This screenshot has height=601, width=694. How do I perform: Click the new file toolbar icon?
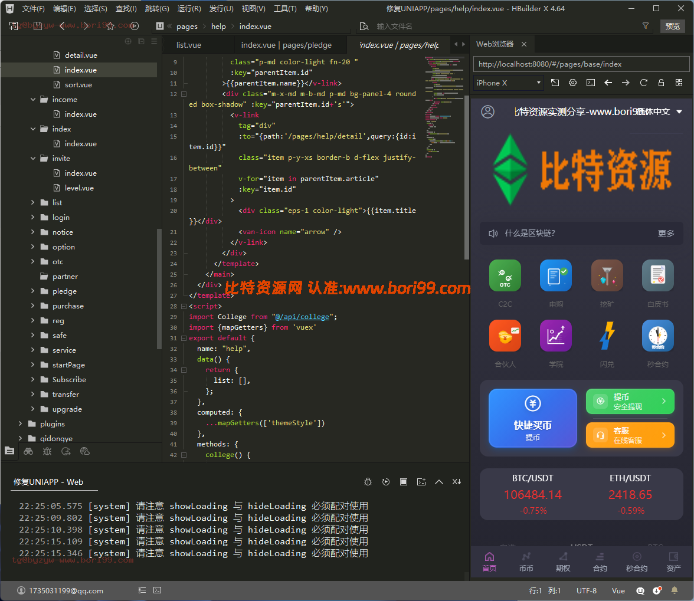(x=14, y=26)
